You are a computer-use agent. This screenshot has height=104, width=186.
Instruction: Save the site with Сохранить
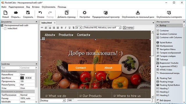(x=28, y=14)
